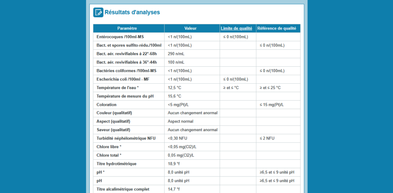Click the Résultats d'analyses notepad icon
This screenshot has height=193, width=393.
(98, 12)
